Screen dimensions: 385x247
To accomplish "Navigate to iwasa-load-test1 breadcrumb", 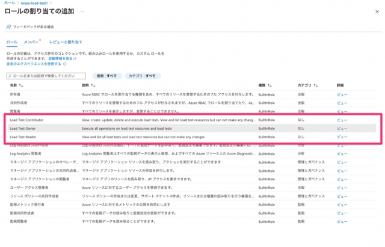I will point(34,3).
